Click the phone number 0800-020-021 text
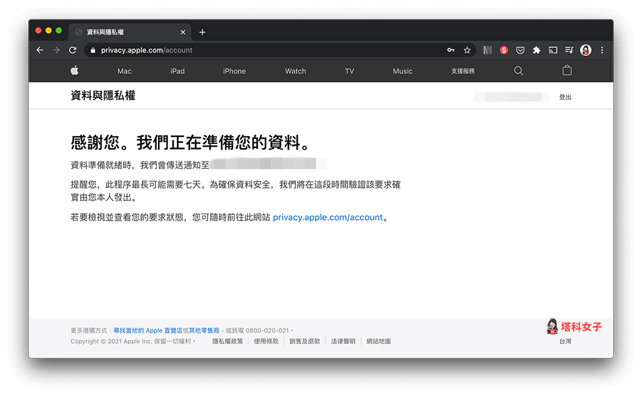 tap(267, 331)
